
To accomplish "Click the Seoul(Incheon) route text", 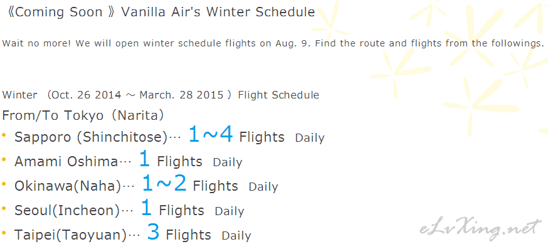I will click(67, 211).
